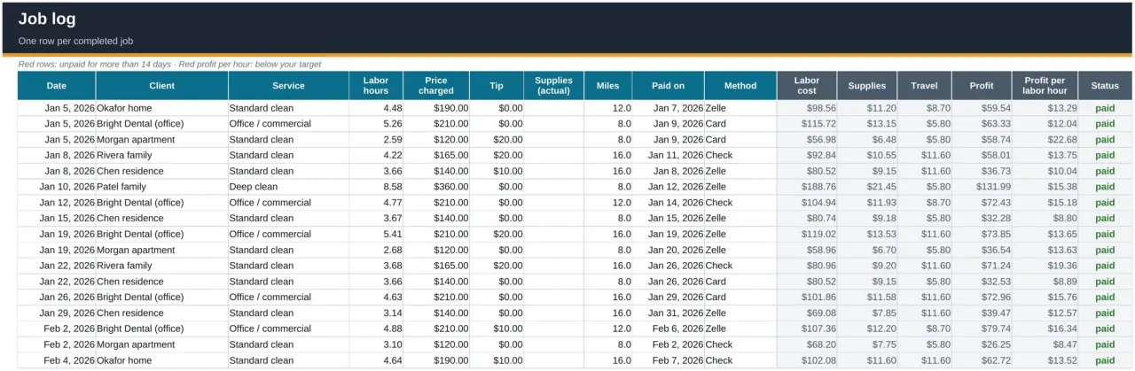Image resolution: width=1135 pixels, height=371 pixels.
Task: Select the Labor hours column header
Action: tap(376, 86)
